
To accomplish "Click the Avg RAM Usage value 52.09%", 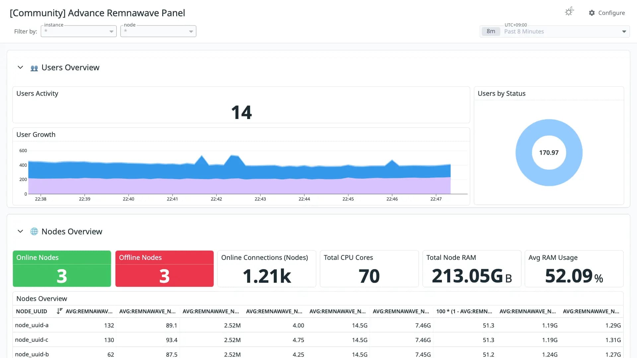I will (574, 276).
